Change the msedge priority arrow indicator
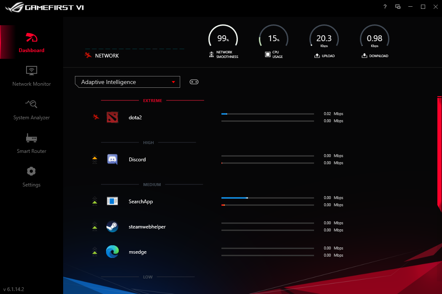Image resolution: width=442 pixels, height=294 pixels. pyautogui.click(x=95, y=252)
